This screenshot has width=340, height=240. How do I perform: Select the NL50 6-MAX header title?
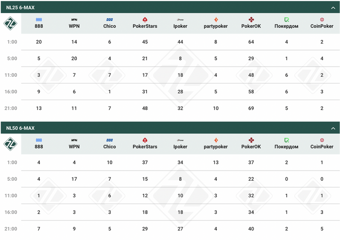[20, 128]
